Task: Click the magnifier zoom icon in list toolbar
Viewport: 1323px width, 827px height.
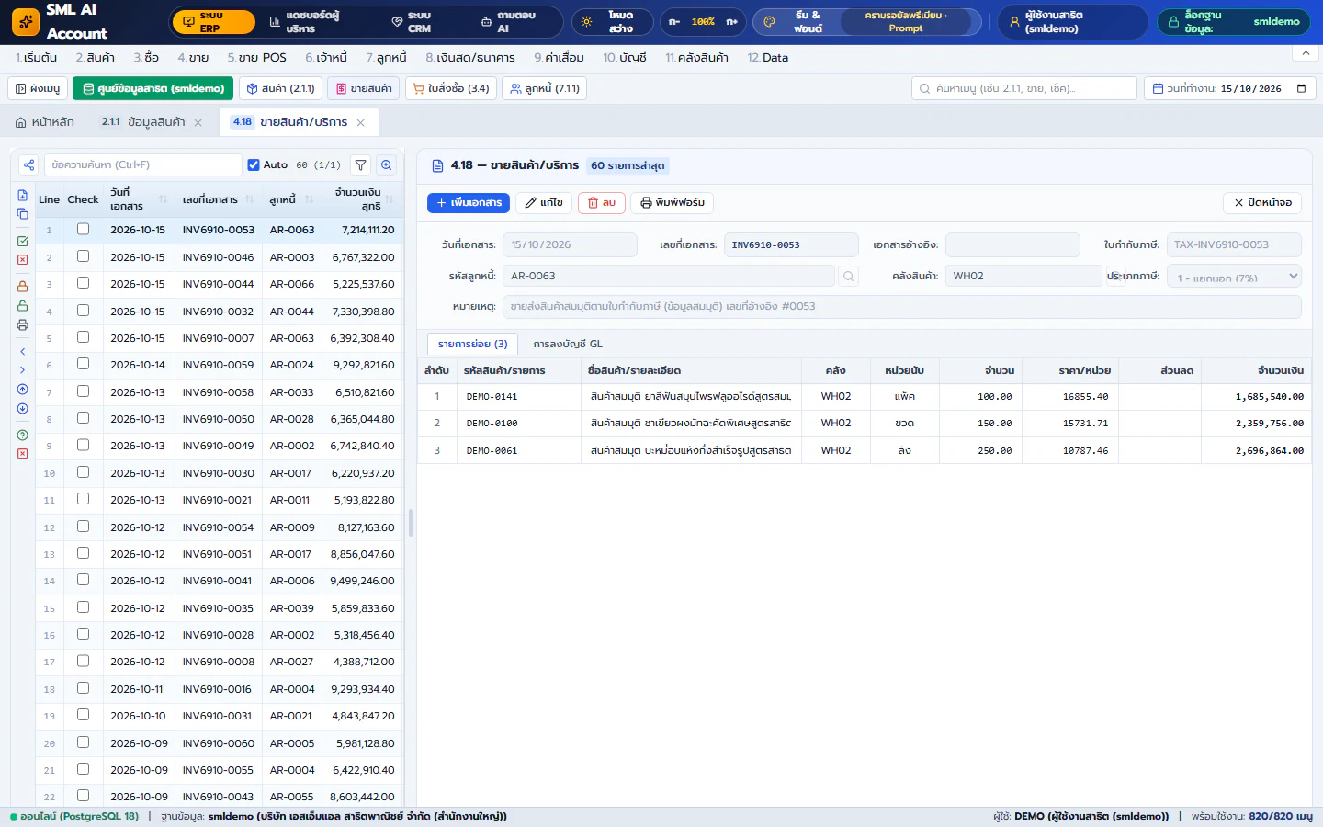Action: tap(387, 165)
